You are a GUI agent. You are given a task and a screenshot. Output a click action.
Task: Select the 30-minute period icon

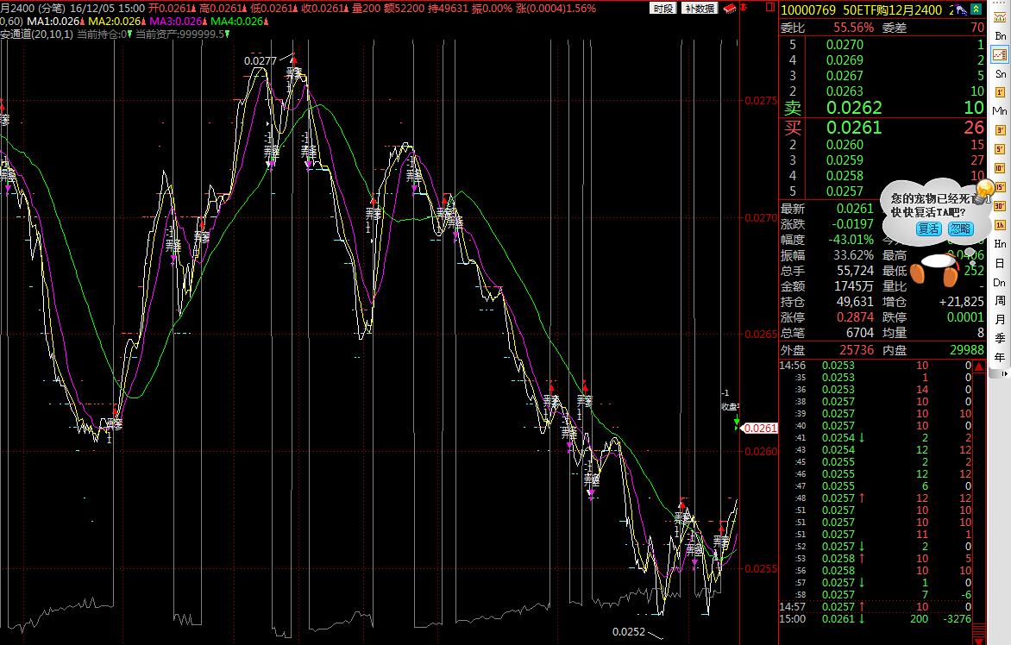1000,206
